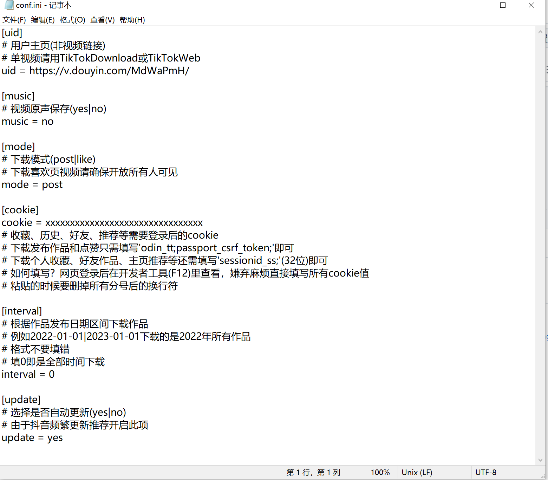Click on the 'update = yes' line
The height and width of the screenshot is (480, 548).
click(32, 437)
